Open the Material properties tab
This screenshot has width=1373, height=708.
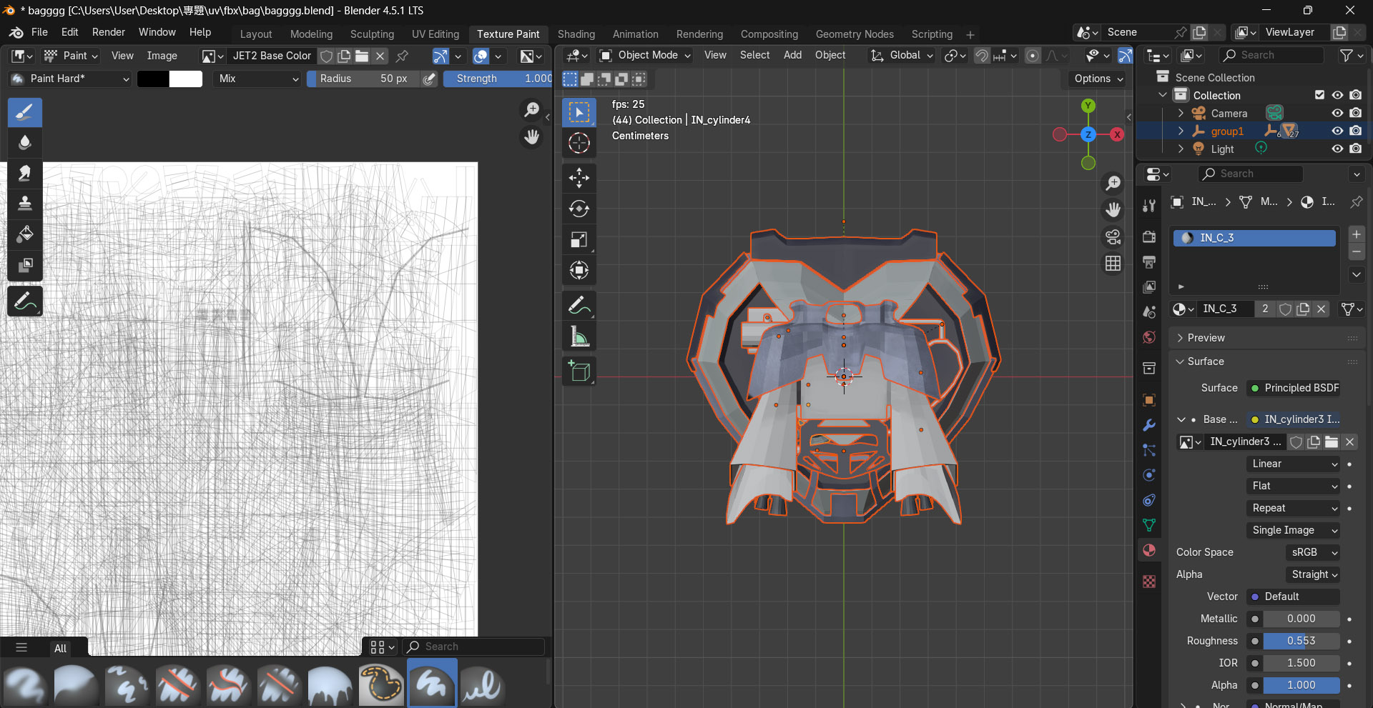[1149, 550]
